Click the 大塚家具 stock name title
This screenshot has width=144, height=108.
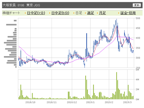pyautogui.click(x=9, y=5)
